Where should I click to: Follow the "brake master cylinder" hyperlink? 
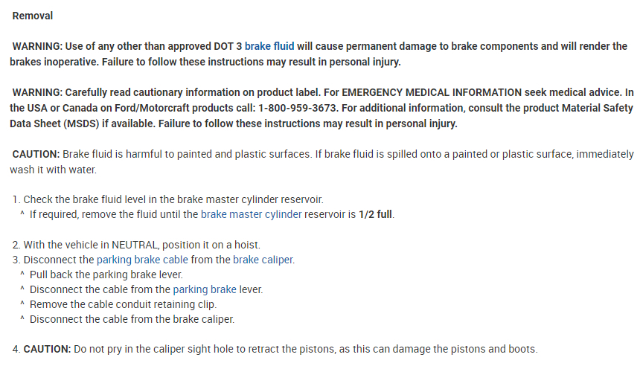(251, 215)
